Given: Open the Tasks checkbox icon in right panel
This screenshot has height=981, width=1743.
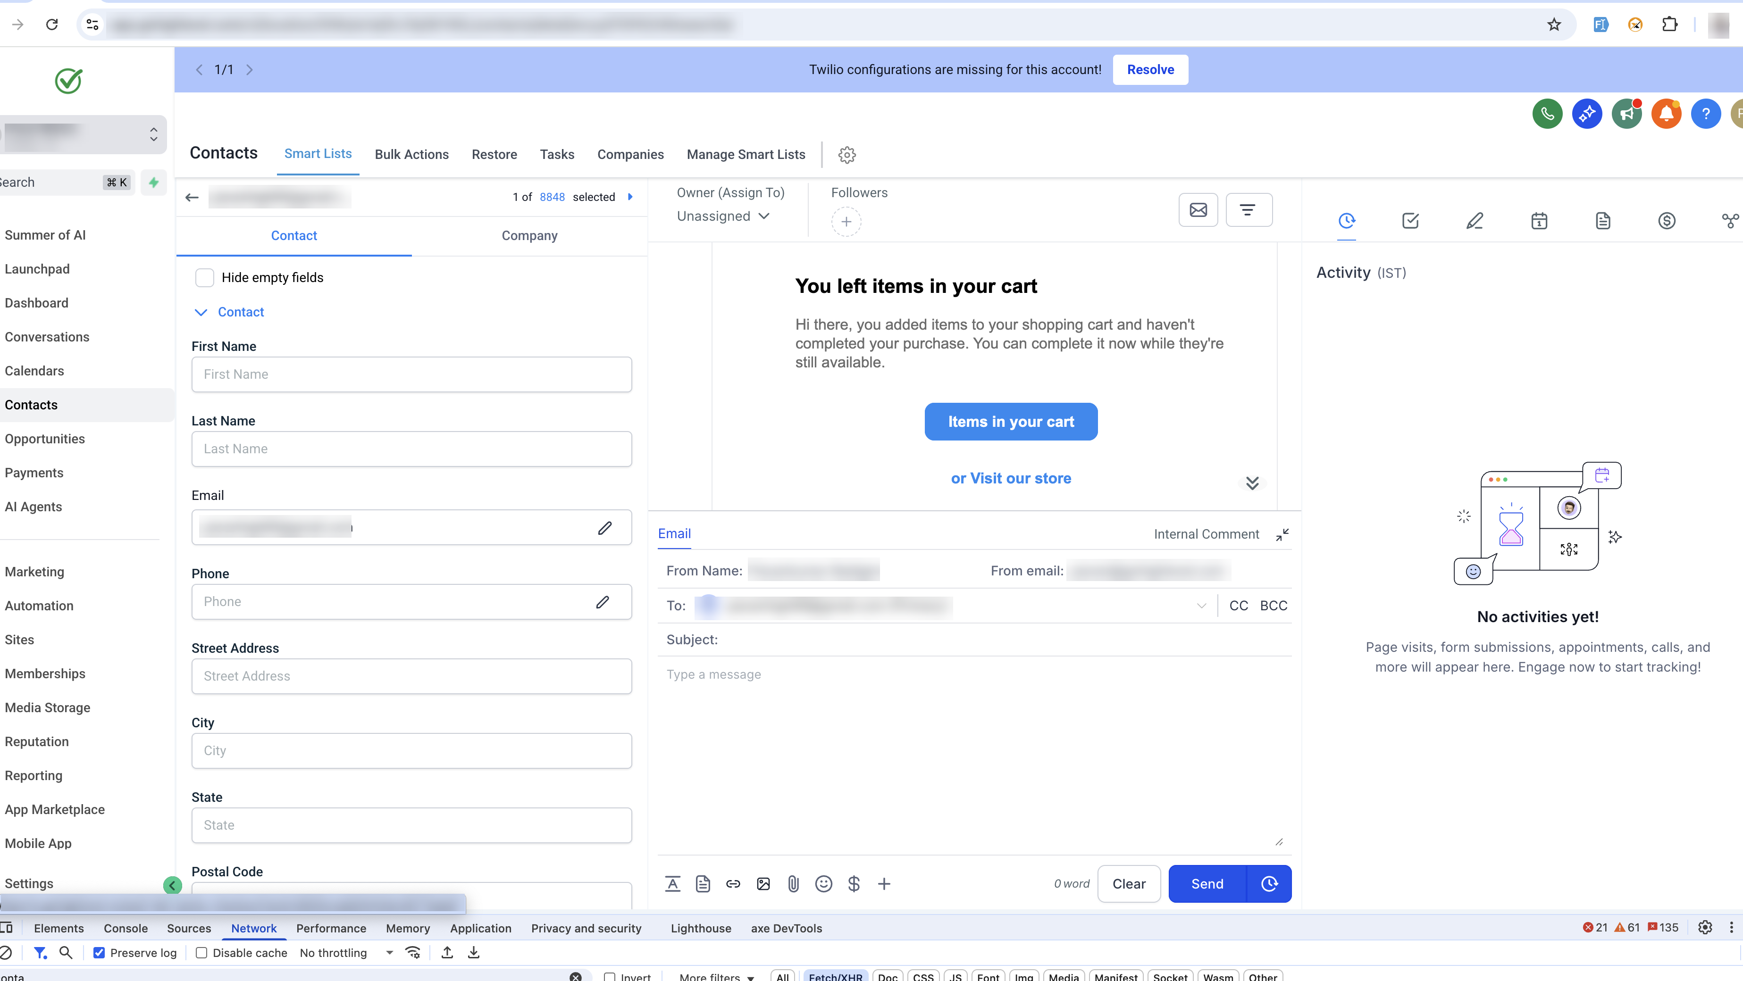Looking at the screenshot, I should (x=1410, y=221).
